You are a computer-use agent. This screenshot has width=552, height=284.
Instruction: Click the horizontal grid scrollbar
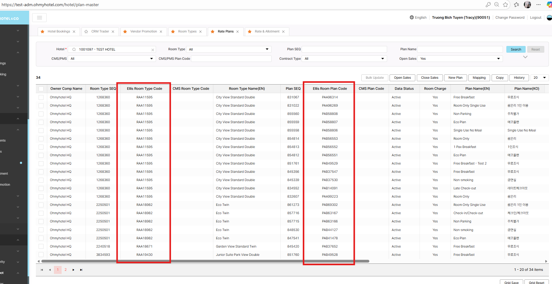tap(205, 261)
